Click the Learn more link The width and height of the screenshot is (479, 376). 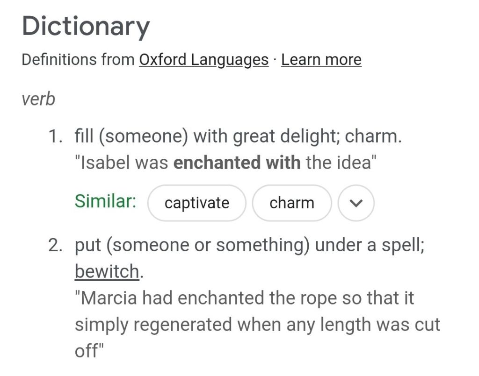[321, 60]
